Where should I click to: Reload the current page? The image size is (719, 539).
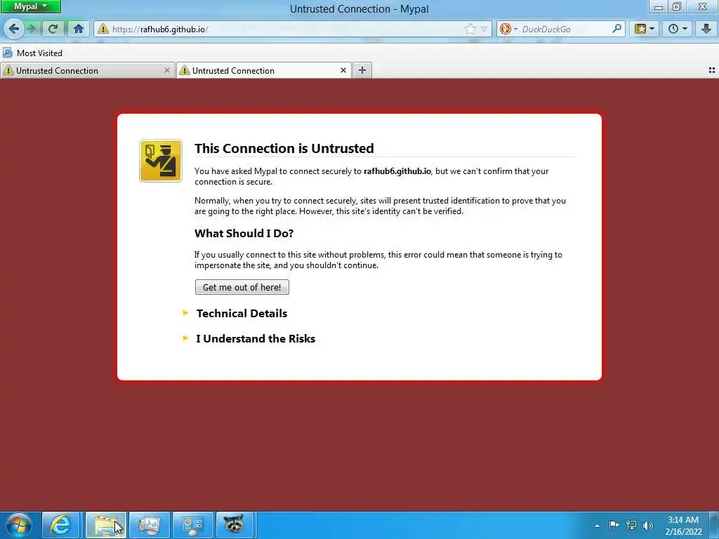click(x=53, y=29)
